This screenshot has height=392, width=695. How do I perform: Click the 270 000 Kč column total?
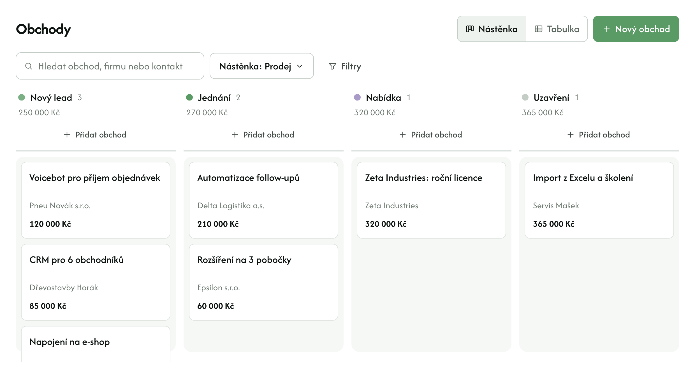click(207, 113)
